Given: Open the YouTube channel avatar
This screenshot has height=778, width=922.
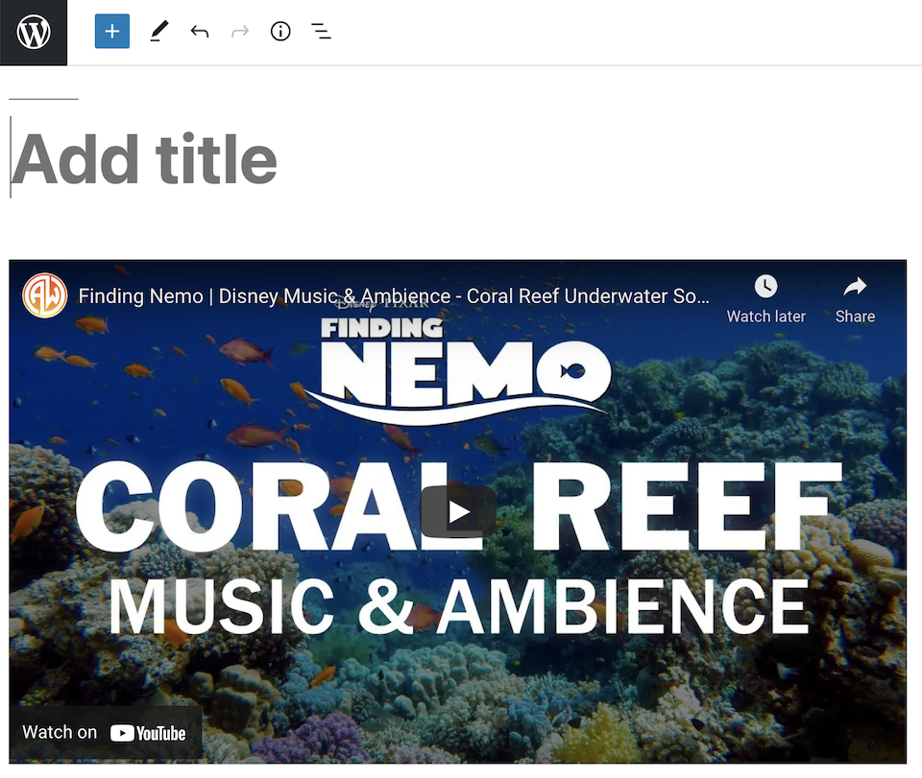Looking at the screenshot, I should click(x=45, y=295).
